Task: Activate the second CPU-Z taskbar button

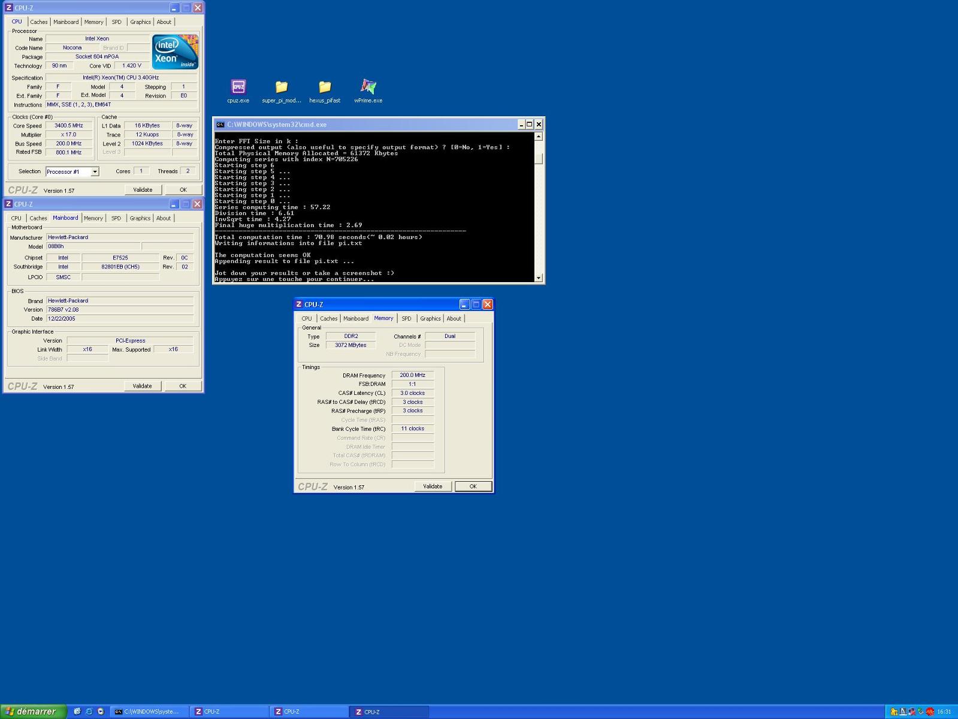Action: (x=309, y=712)
